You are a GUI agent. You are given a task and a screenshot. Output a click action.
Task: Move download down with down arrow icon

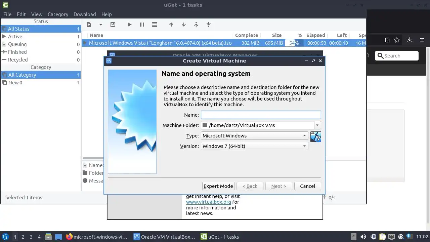click(184, 25)
